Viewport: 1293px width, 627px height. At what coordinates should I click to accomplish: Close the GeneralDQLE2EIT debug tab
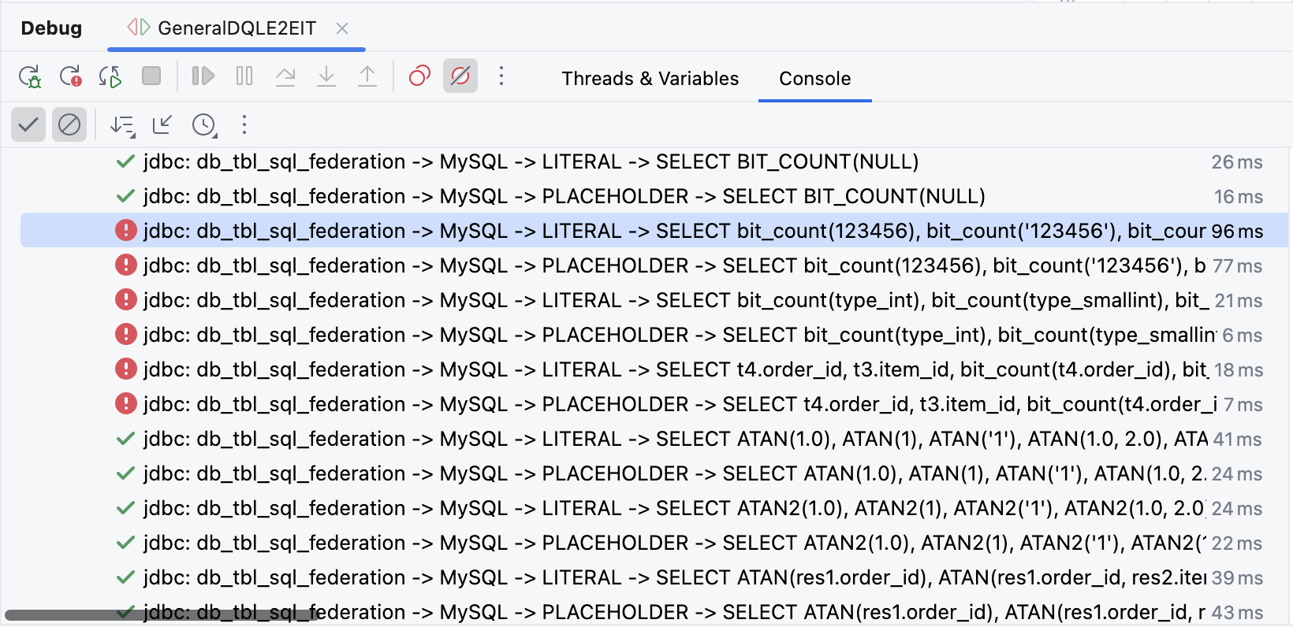click(342, 28)
